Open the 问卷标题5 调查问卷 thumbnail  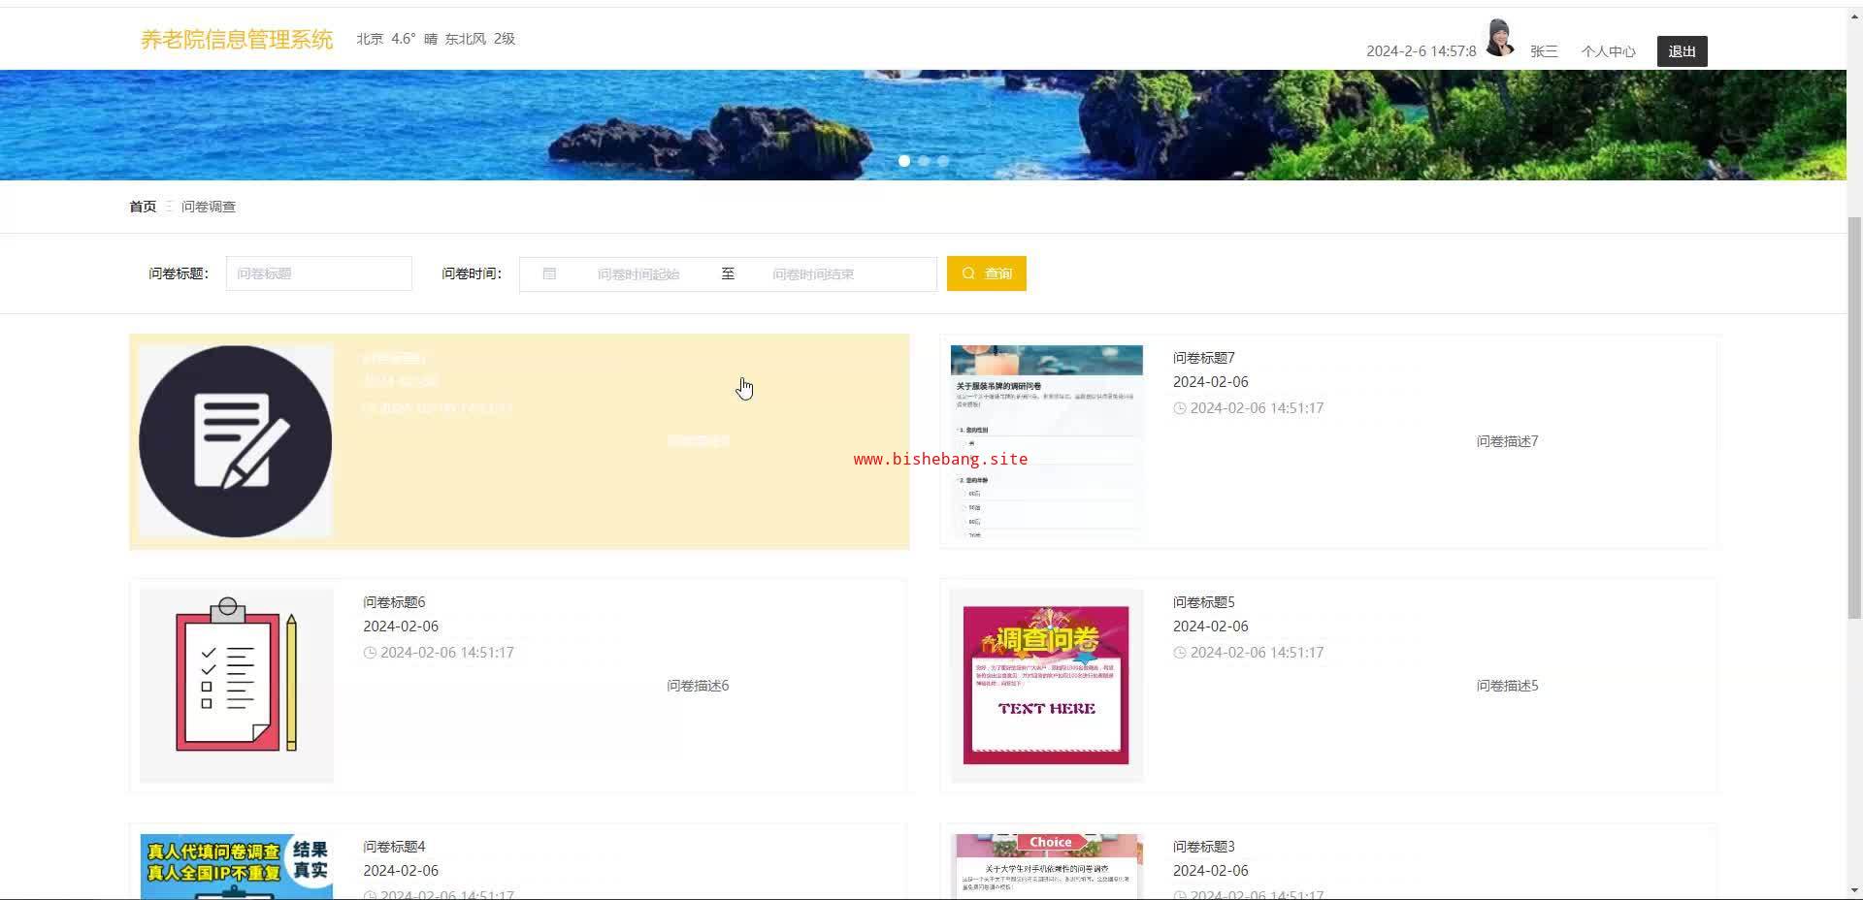(x=1047, y=686)
